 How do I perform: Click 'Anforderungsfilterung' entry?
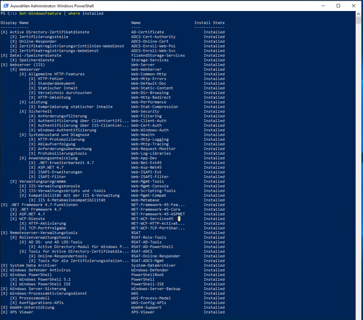pos(62,116)
